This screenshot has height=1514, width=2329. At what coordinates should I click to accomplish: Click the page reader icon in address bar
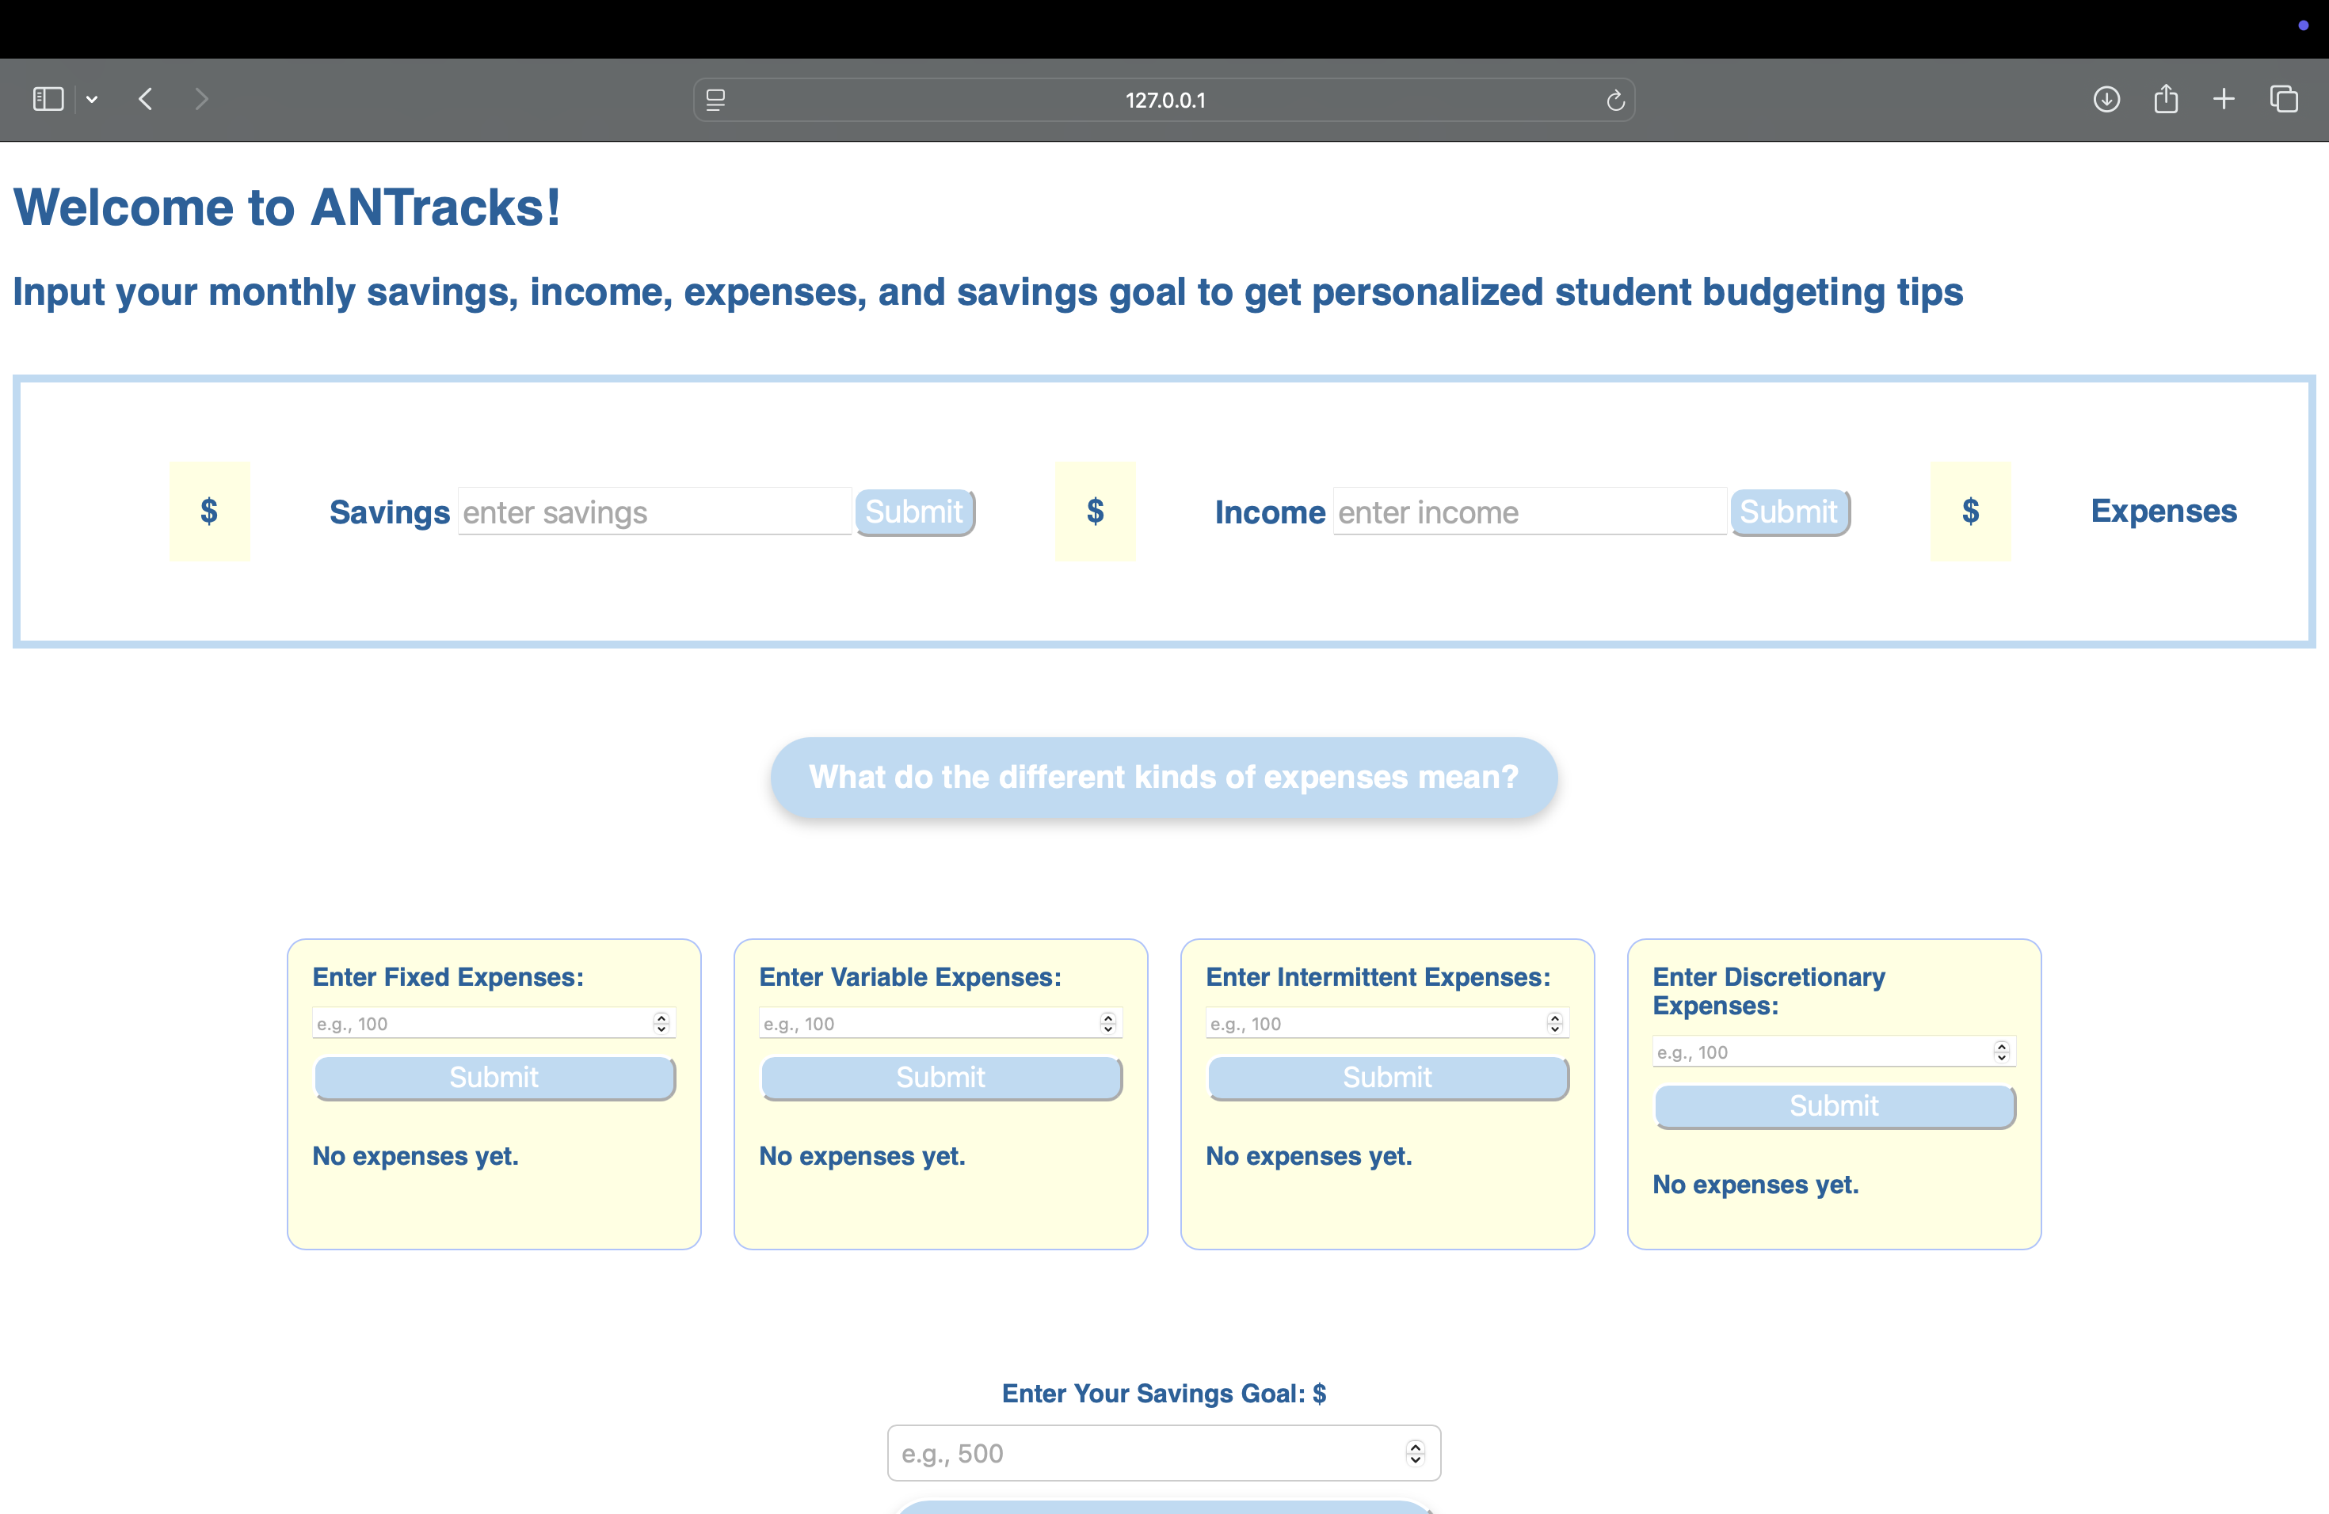[x=715, y=100]
